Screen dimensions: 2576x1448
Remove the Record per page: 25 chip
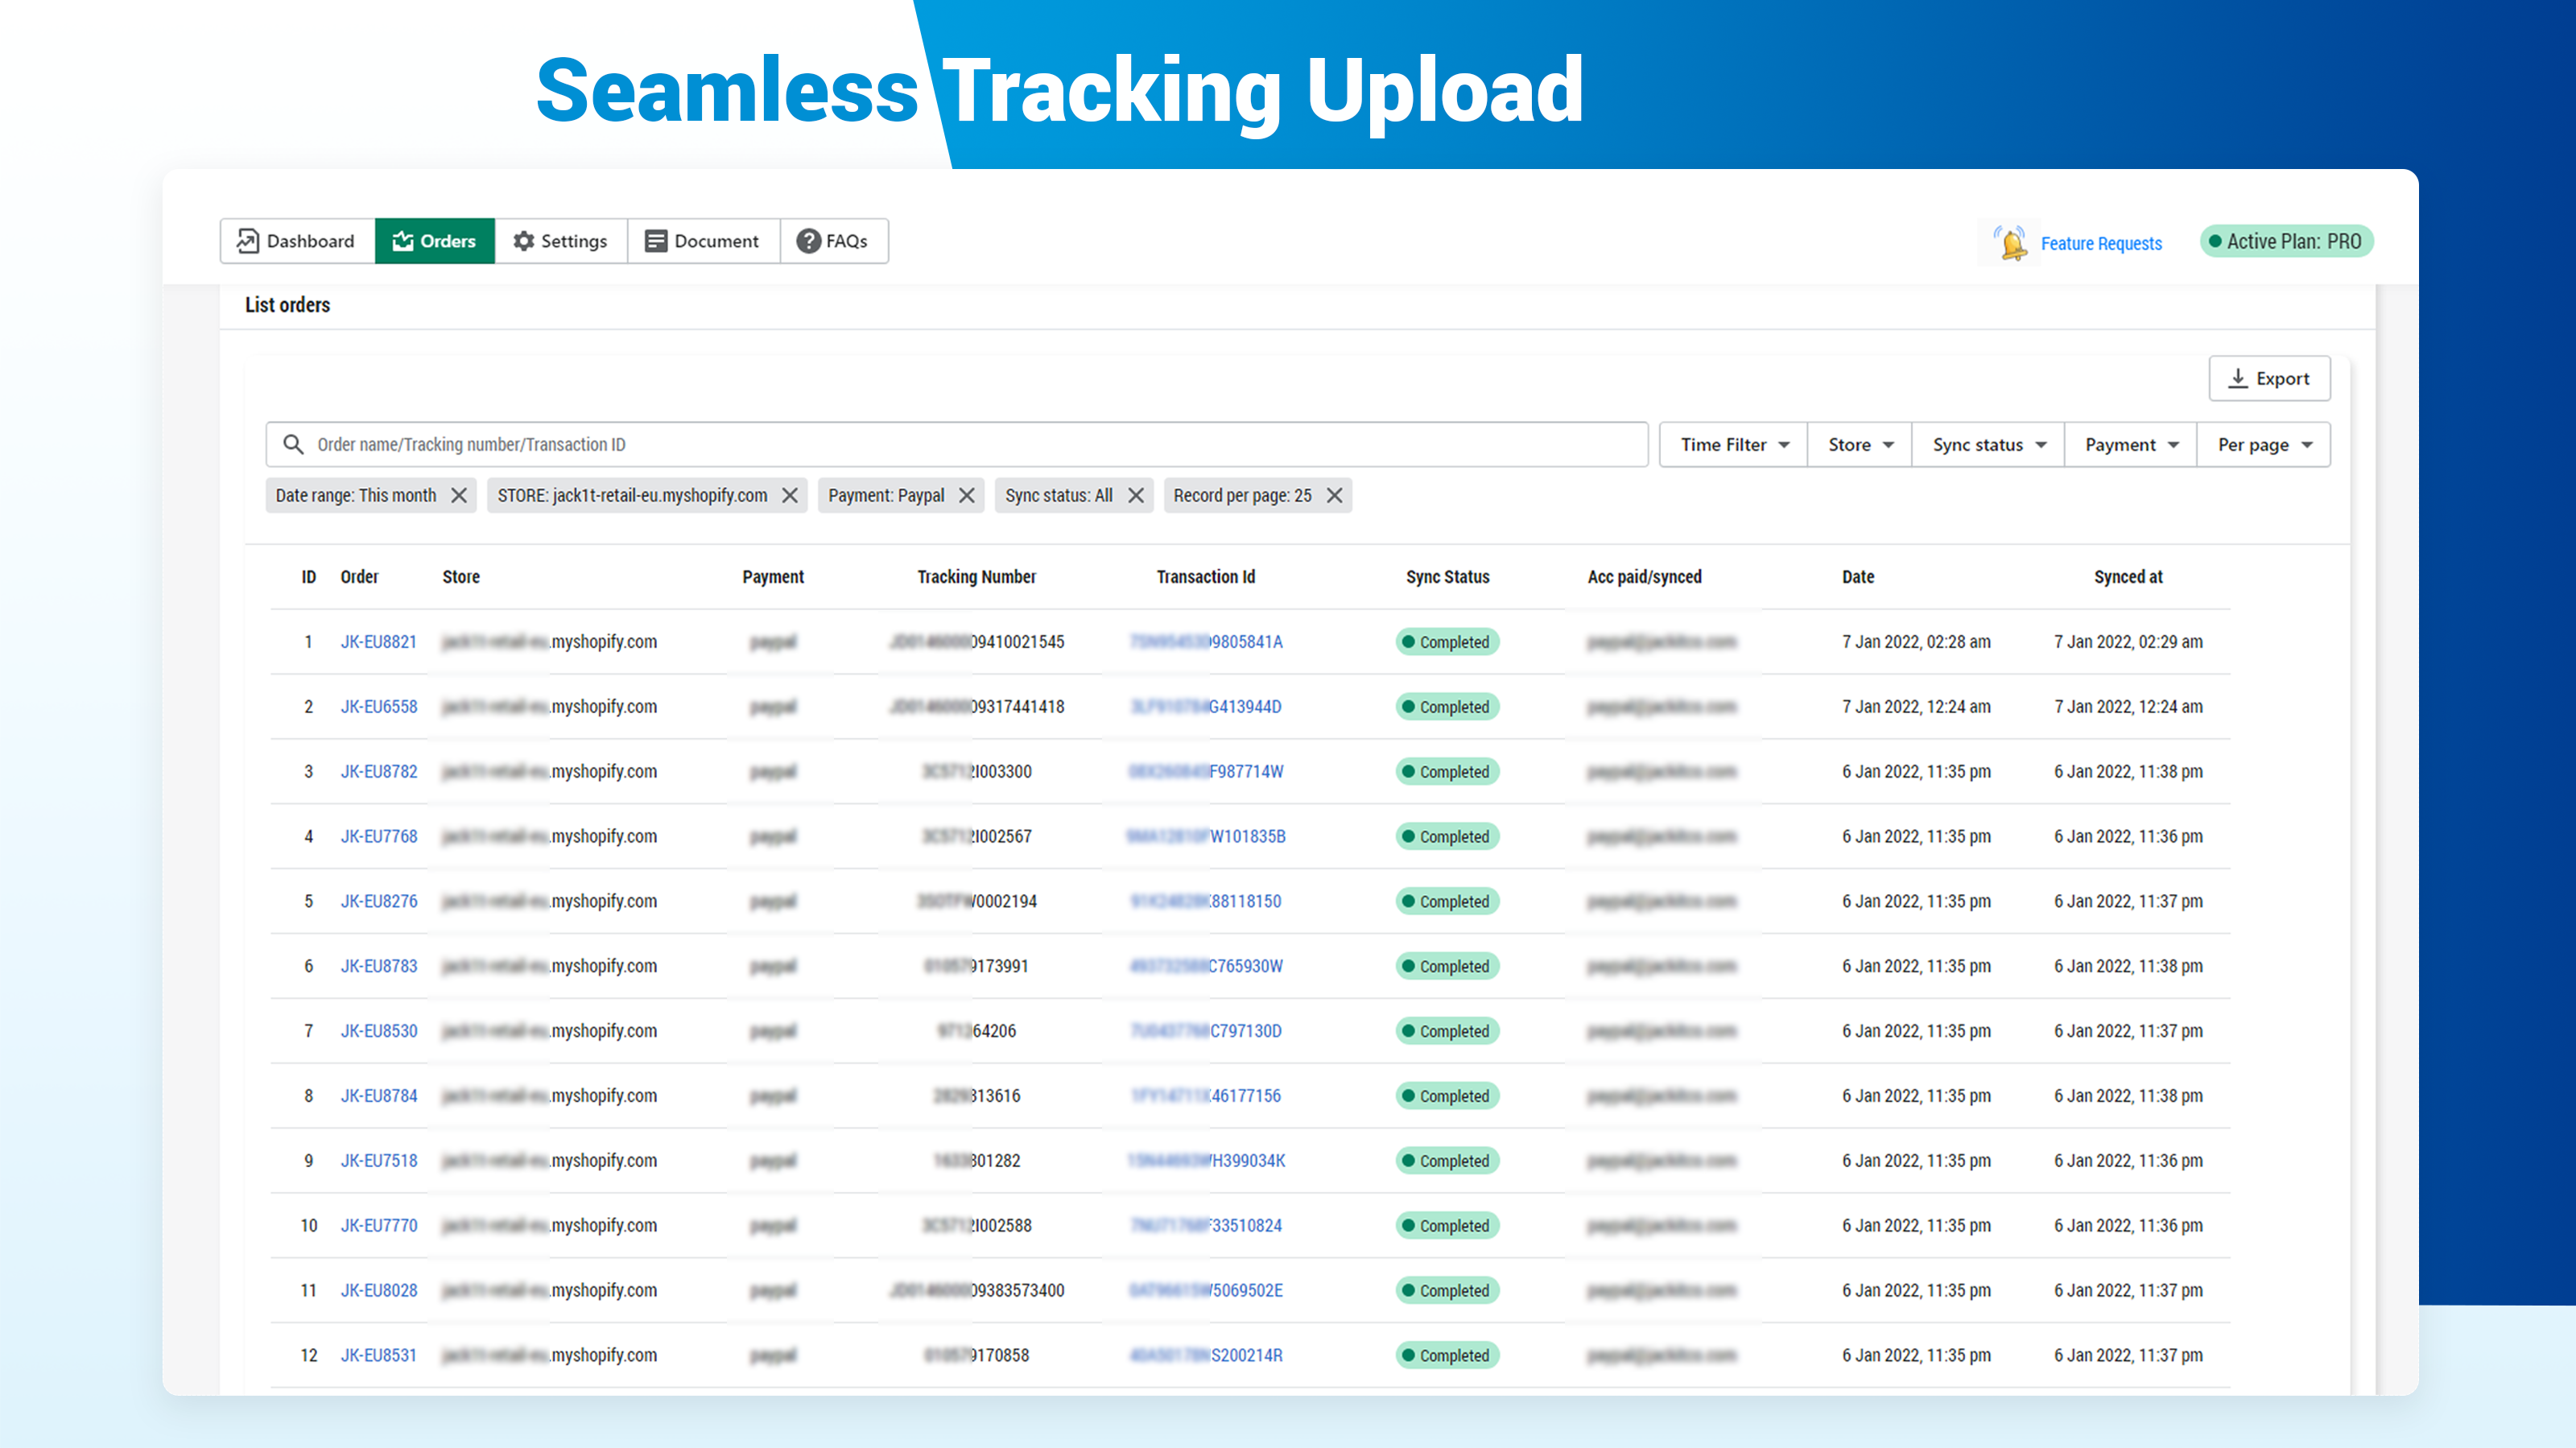pyautogui.click(x=1334, y=495)
